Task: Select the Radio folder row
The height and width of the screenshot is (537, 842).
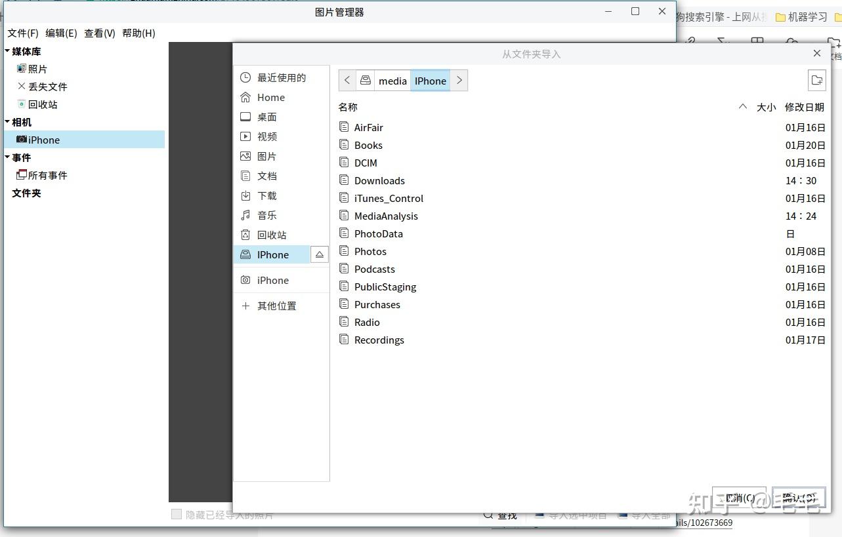Action: (582, 322)
